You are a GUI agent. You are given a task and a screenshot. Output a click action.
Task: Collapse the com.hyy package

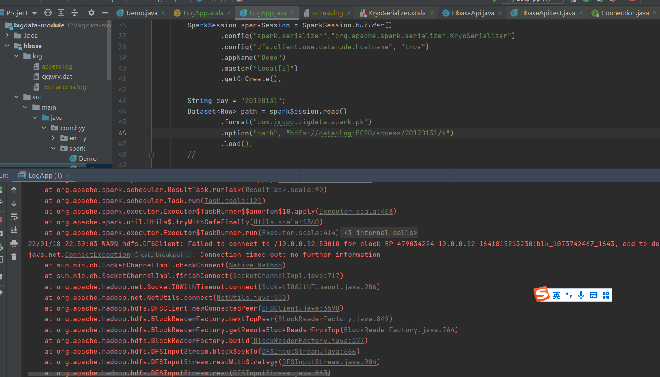pyautogui.click(x=44, y=128)
